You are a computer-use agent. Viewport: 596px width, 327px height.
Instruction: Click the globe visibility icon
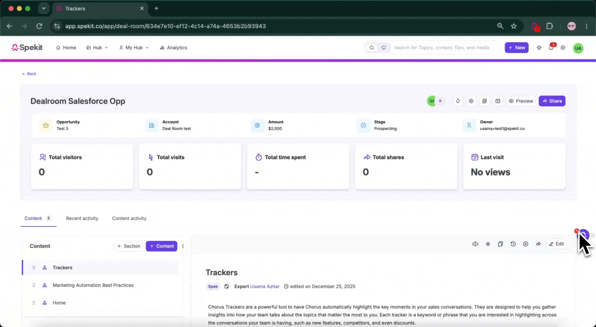[227, 287]
